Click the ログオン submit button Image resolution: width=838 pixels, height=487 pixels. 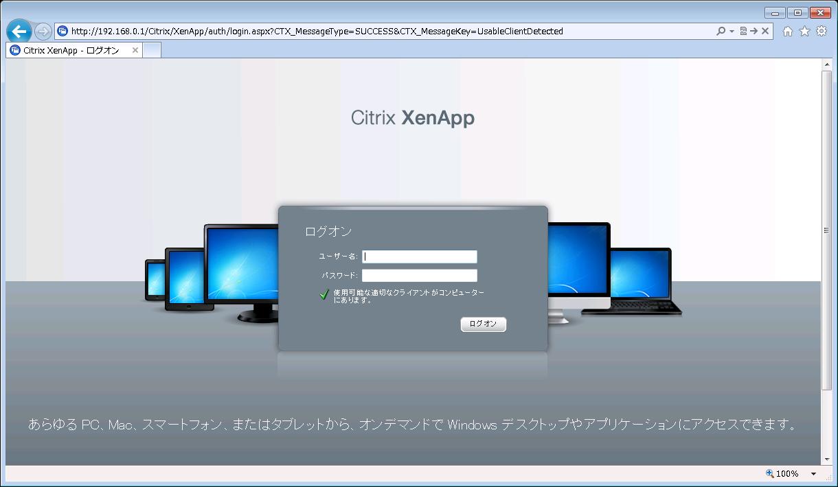pyautogui.click(x=483, y=324)
